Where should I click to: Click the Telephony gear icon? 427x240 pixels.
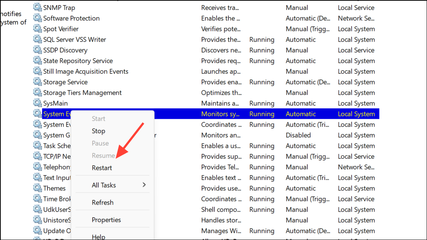coord(37,167)
